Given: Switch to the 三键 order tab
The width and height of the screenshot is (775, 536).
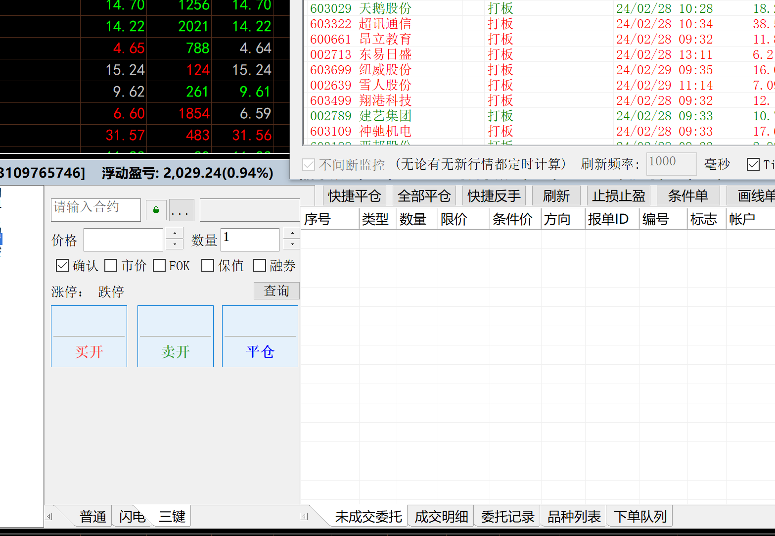Looking at the screenshot, I should click(x=172, y=517).
